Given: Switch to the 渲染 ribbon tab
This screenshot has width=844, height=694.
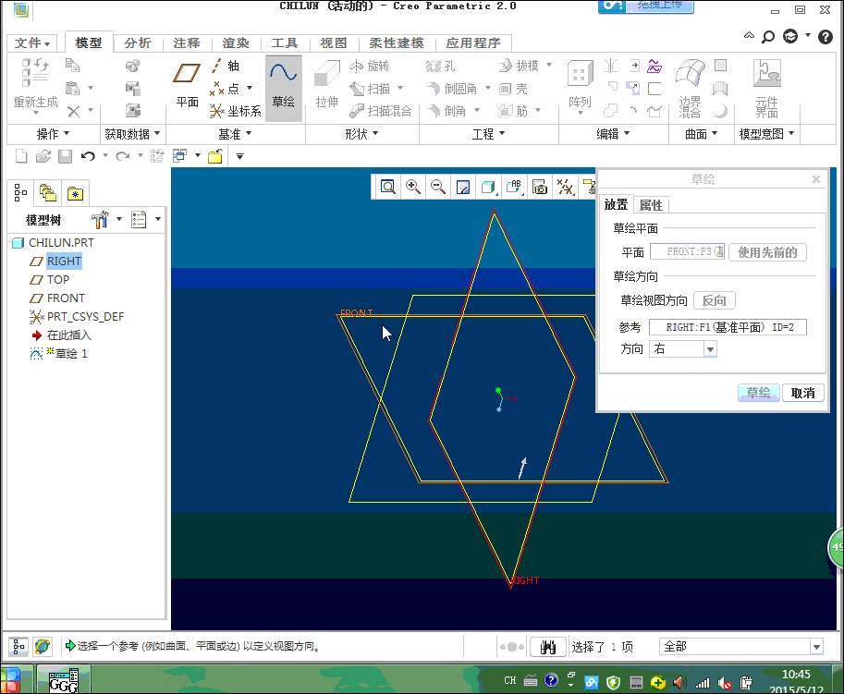Looking at the screenshot, I should click(235, 43).
